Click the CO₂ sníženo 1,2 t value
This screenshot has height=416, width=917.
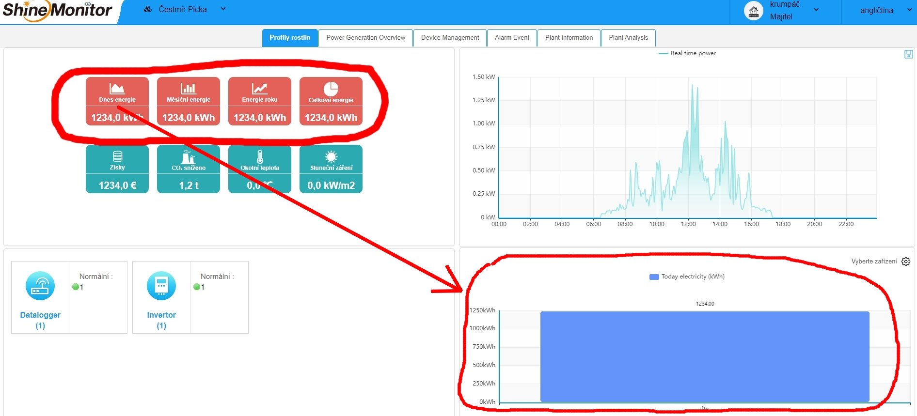(189, 185)
